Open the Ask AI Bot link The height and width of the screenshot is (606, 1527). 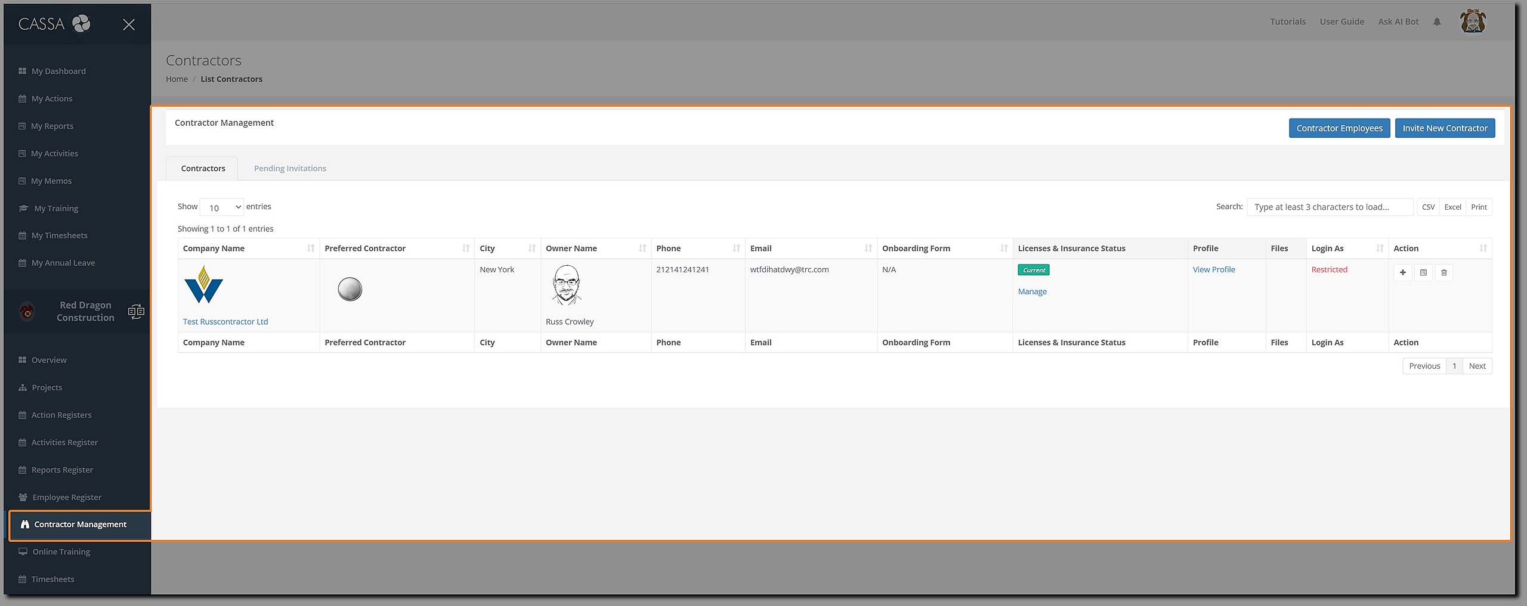coord(1398,22)
